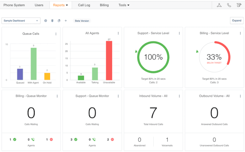Open Queue Calls widget options menu
Screen dimensions: 245x152
point(56,34)
